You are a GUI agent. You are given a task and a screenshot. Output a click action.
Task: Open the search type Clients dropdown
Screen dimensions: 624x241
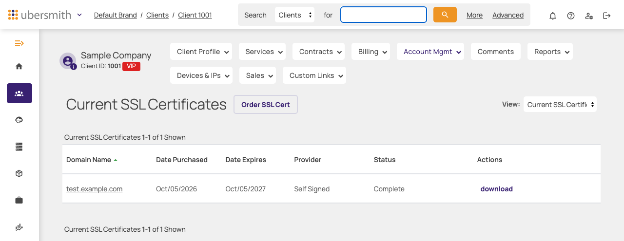(x=295, y=15)
